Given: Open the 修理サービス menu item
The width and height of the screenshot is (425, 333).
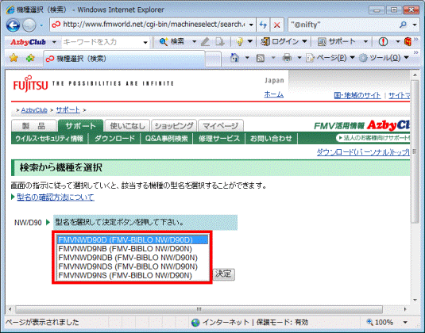Looking at the screenshot, I should click(219, 139).
